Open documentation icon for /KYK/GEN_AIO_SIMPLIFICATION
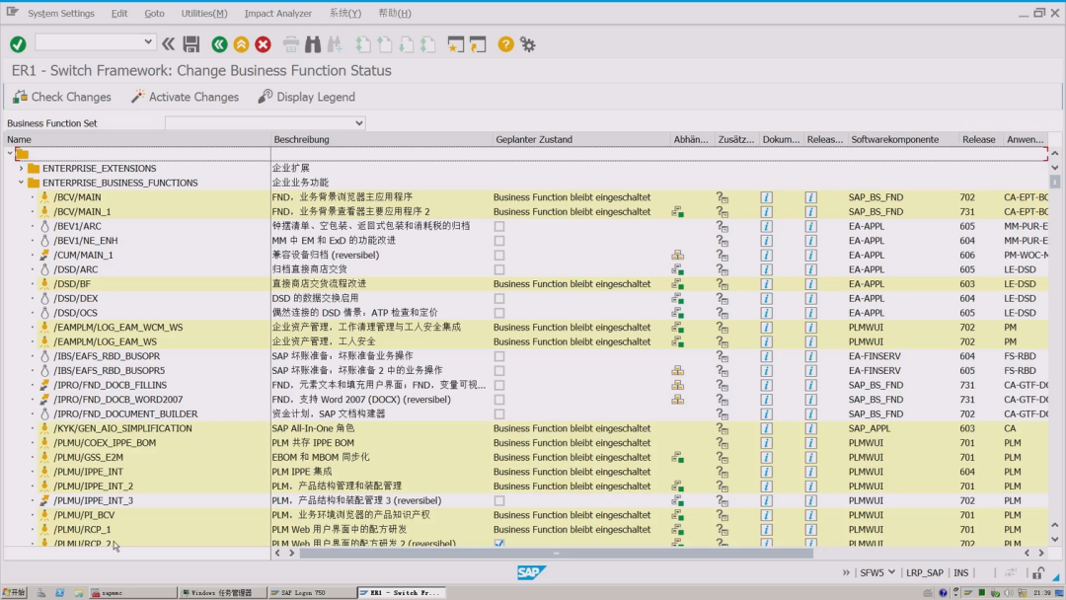This screenshot has width=1066, height=600. (766, 428)
